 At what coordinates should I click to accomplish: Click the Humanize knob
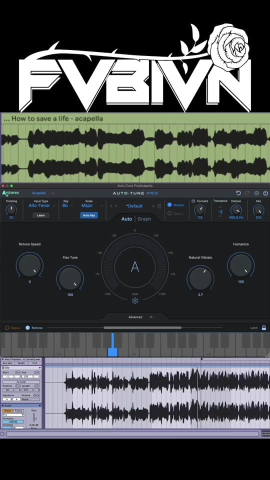click(241, 265)
